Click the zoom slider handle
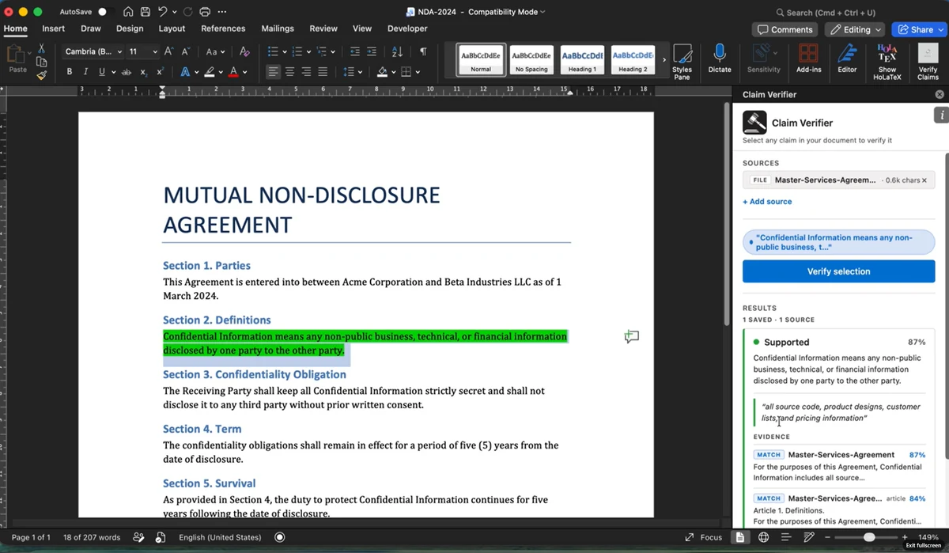Viewport: 949px width, 553px height. click(869, 537)
